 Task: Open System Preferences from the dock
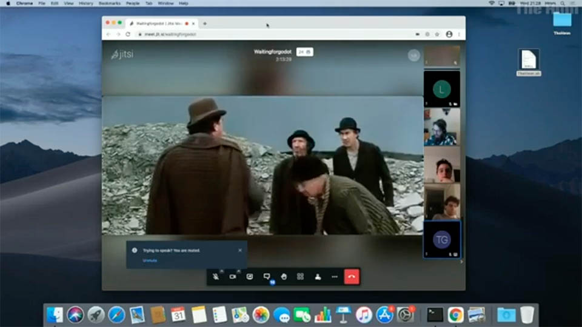tap(406, 315)
